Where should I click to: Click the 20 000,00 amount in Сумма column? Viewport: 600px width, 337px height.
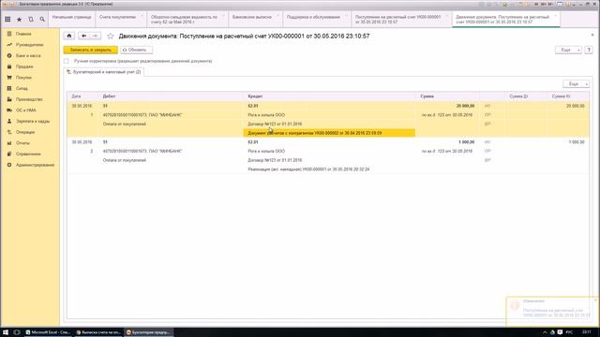tap(465, 106)
